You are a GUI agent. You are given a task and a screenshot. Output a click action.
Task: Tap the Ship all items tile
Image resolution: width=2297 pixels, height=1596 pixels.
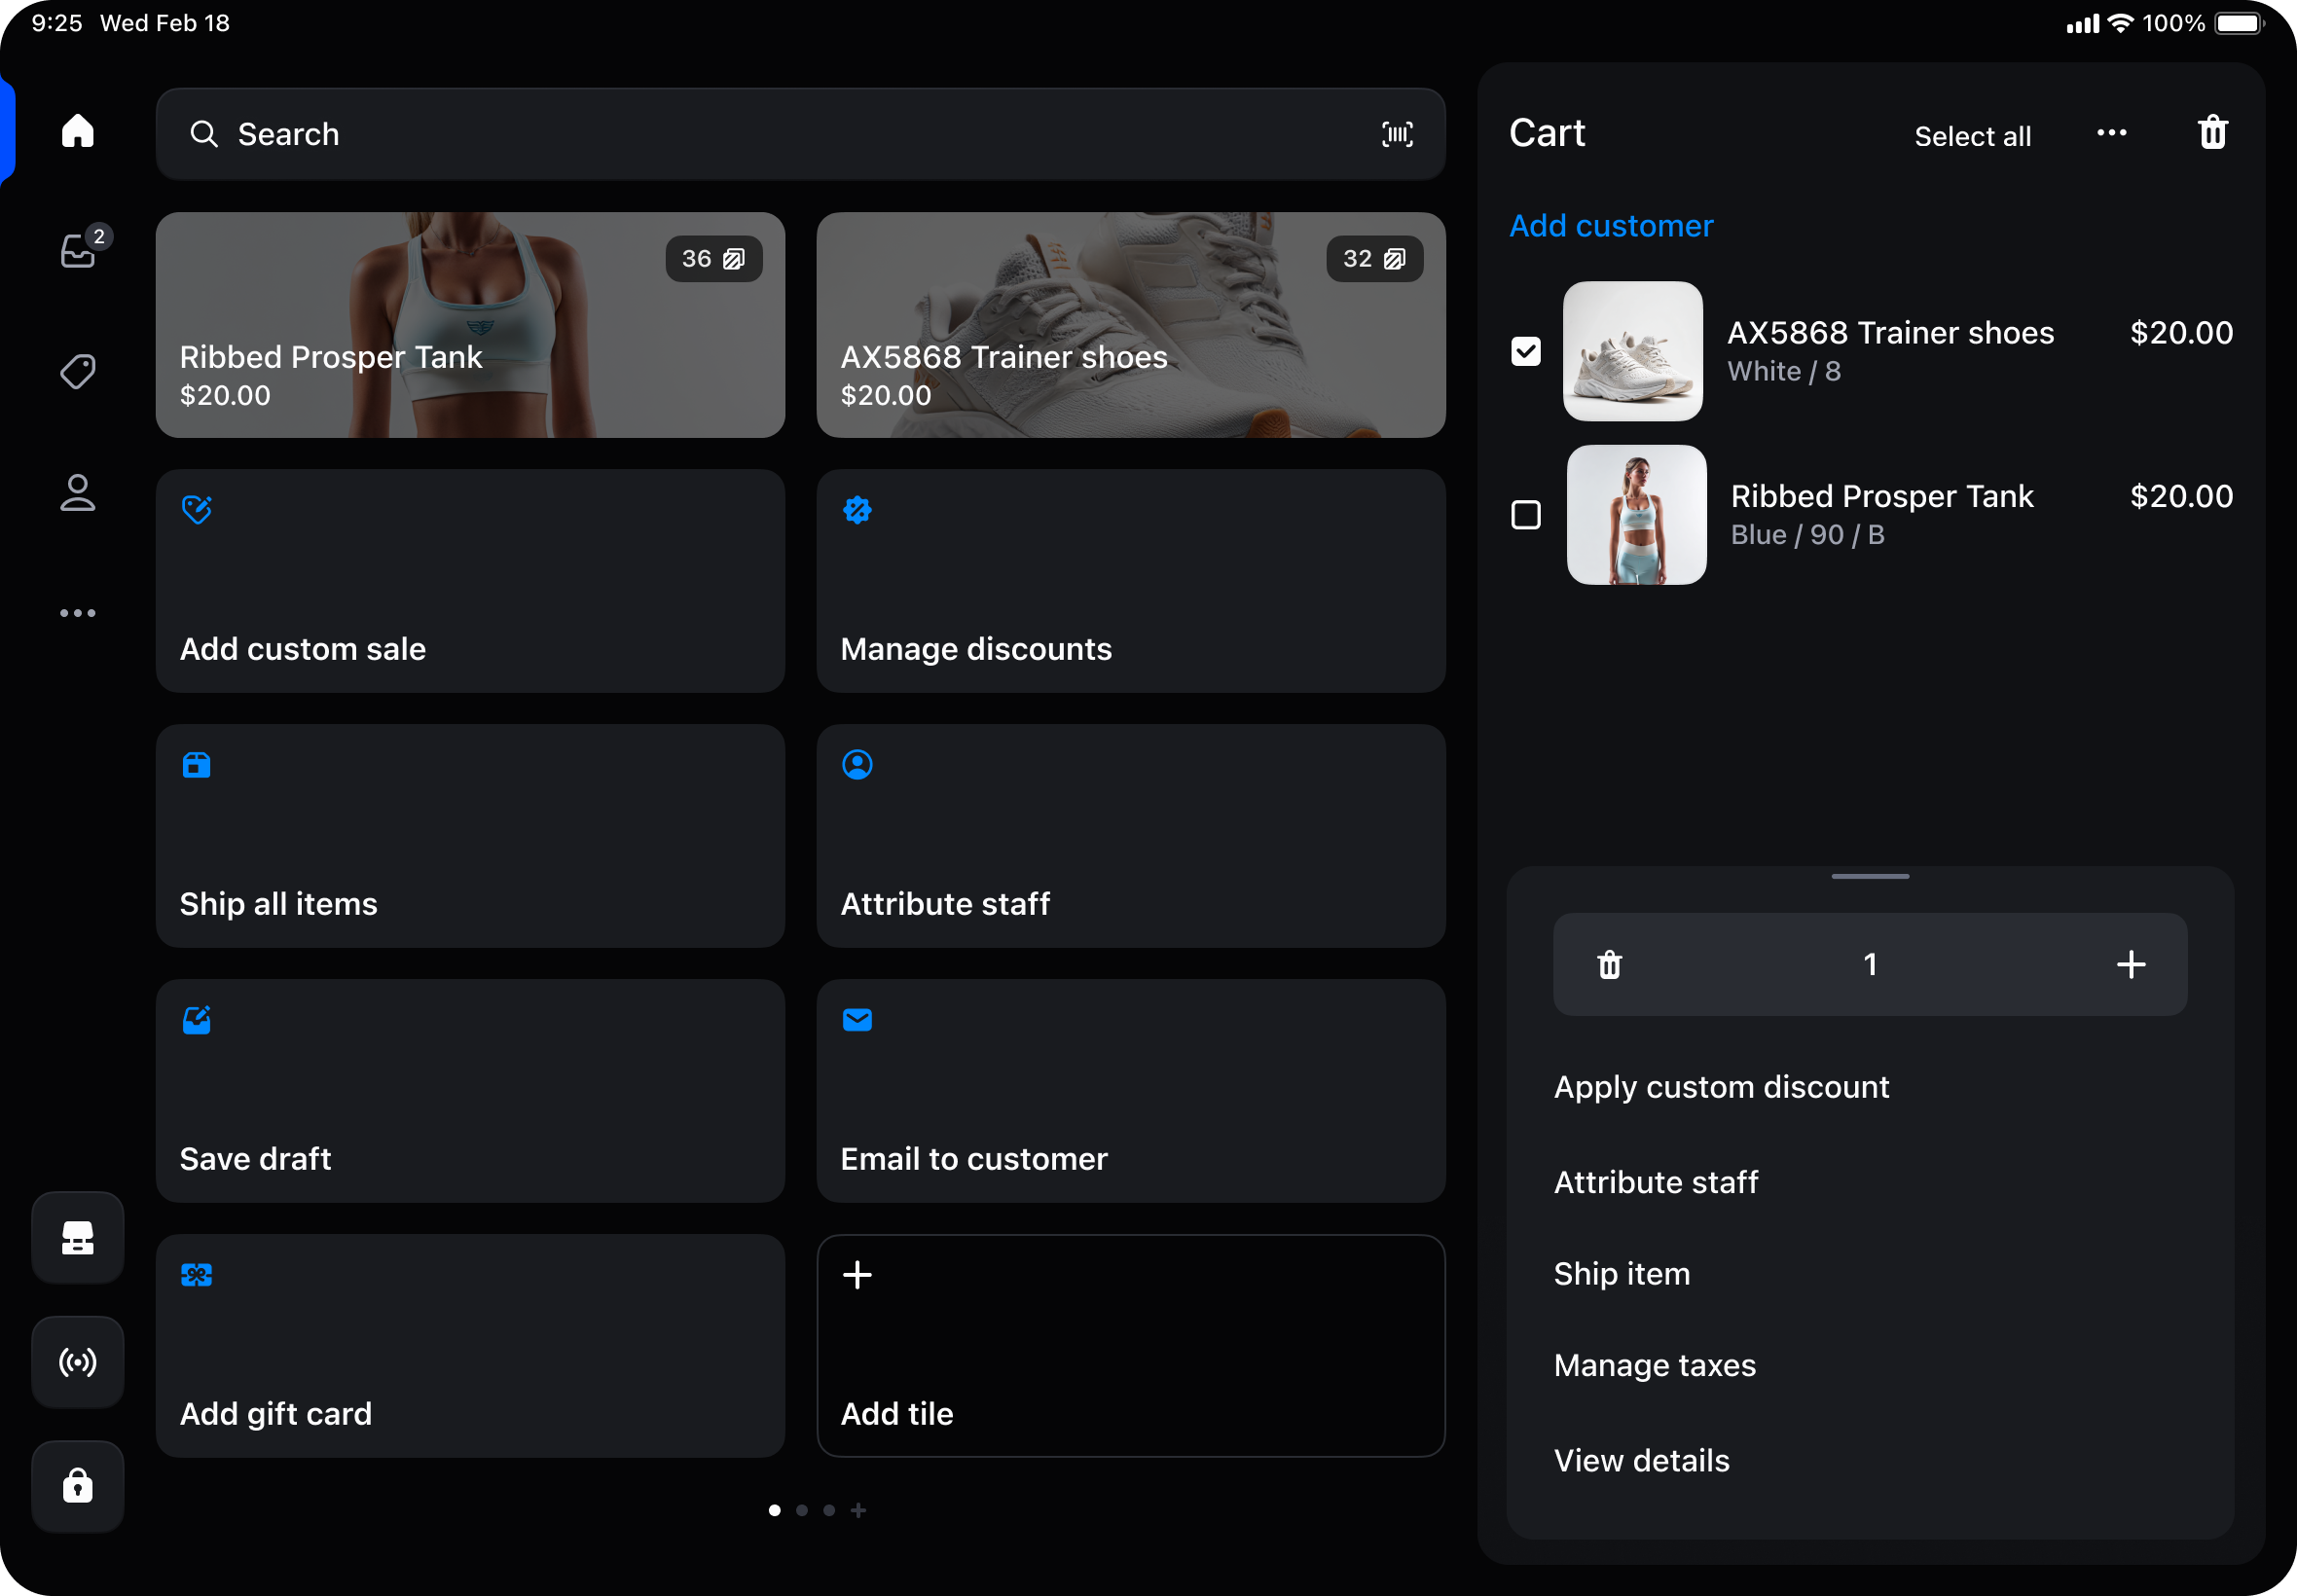point(470,836)
